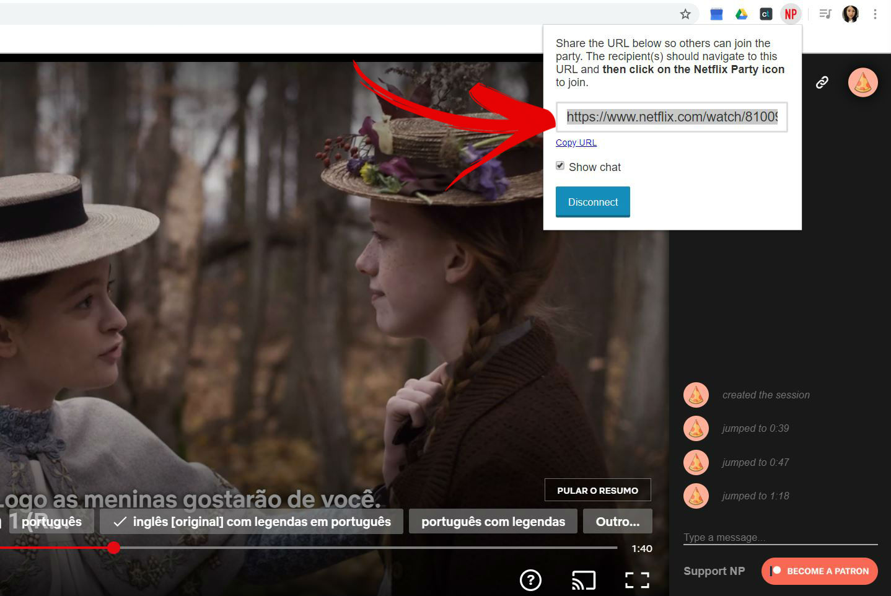
Task: Click the help question mark icon
Action: pyautogui.click(x=530, y=581)
